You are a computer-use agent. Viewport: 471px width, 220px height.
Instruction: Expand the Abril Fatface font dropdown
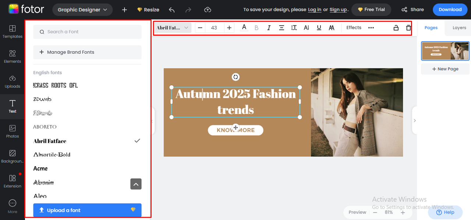coord(173,28)
